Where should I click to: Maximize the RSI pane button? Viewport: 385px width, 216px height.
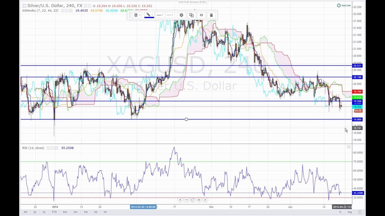pos(349,147)
